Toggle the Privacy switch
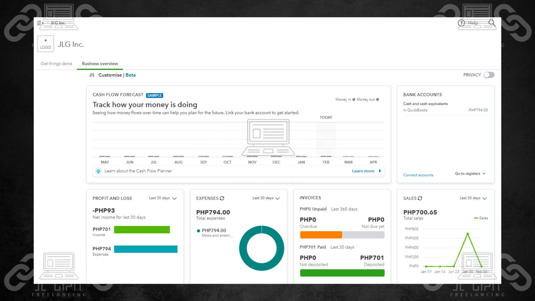The image size is (535, 301). coord(489,75)
